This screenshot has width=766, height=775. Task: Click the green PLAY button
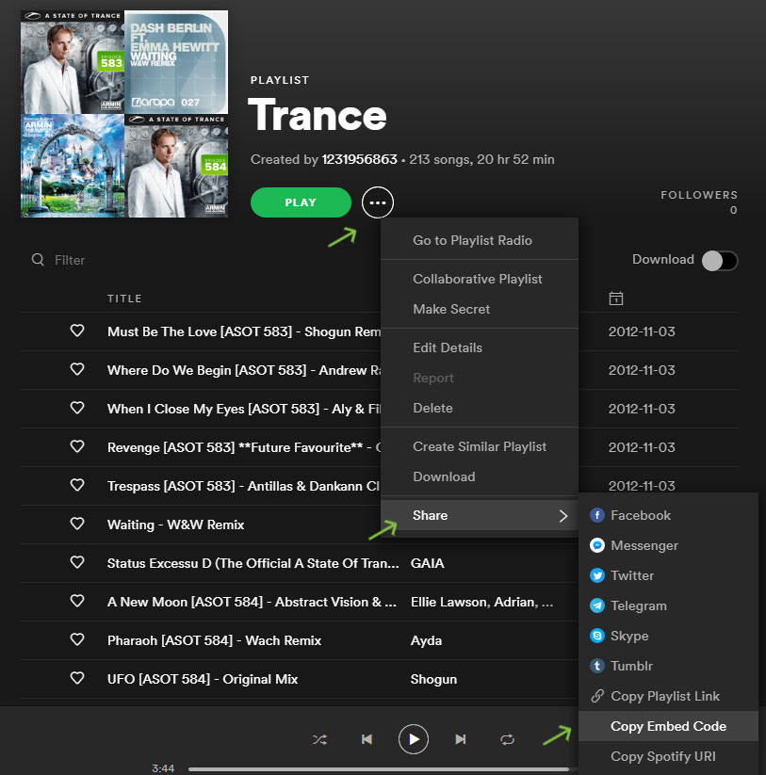pos(301,202)
